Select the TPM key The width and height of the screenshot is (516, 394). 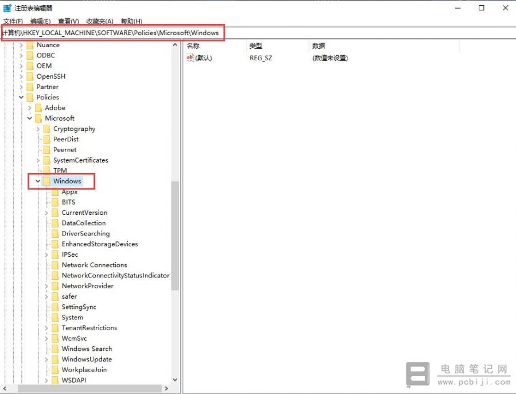60,171
